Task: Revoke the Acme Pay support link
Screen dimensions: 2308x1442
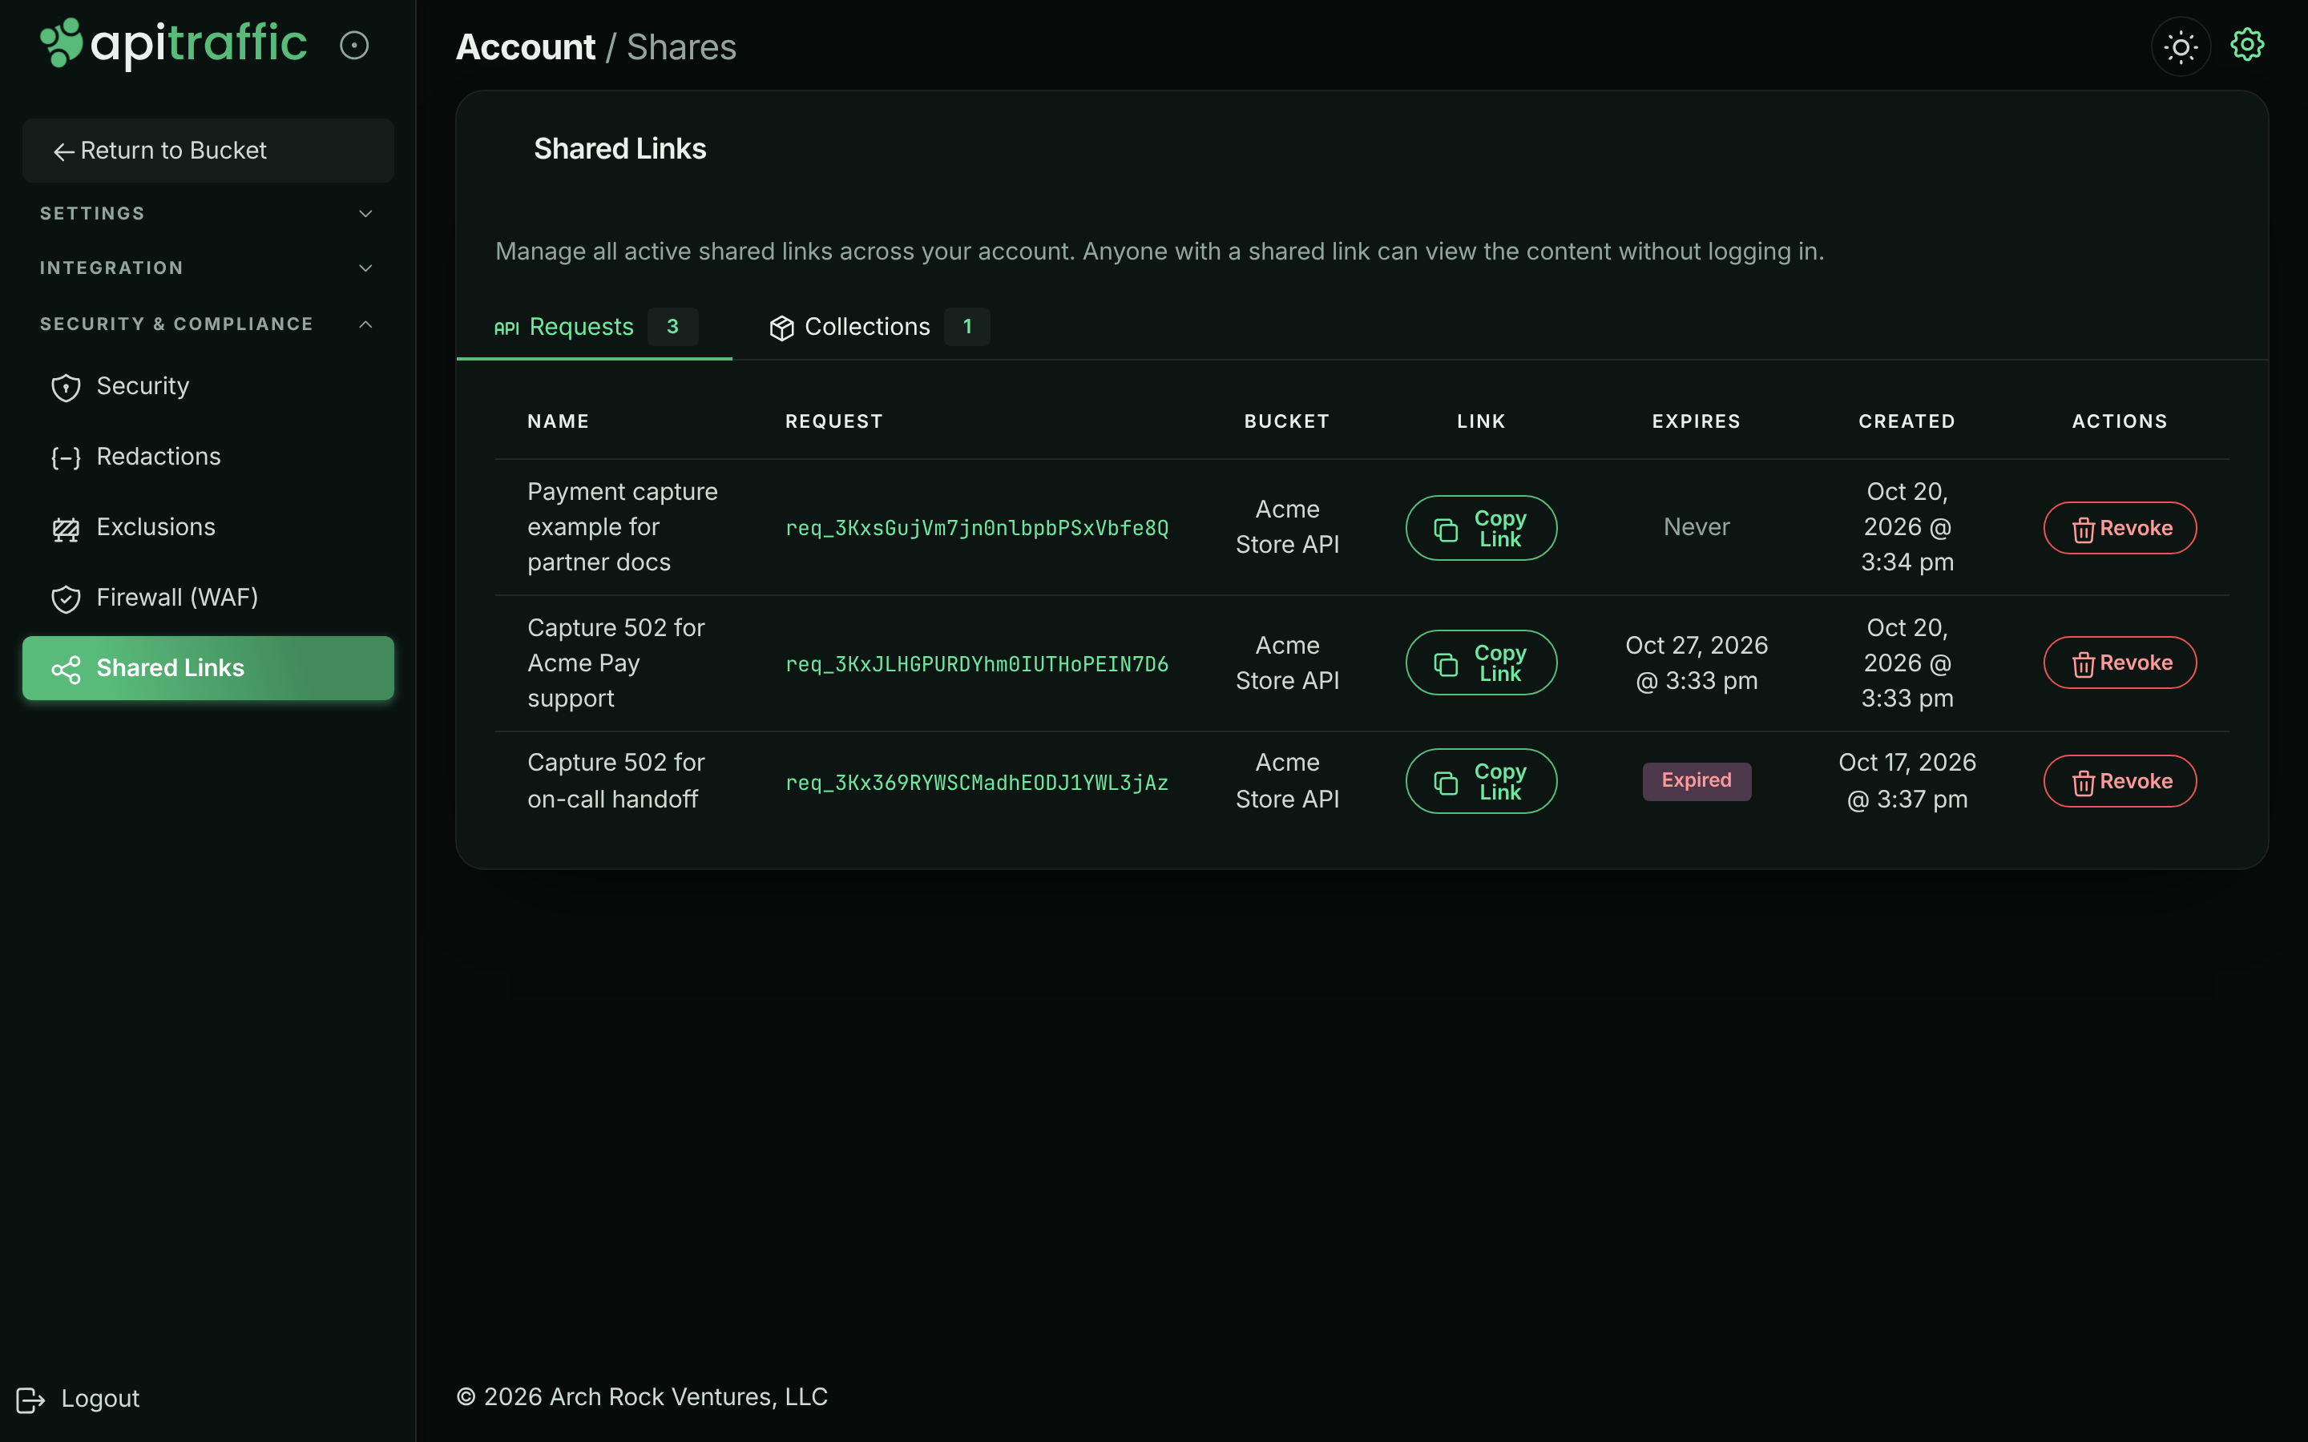Action: (2119, 663)
